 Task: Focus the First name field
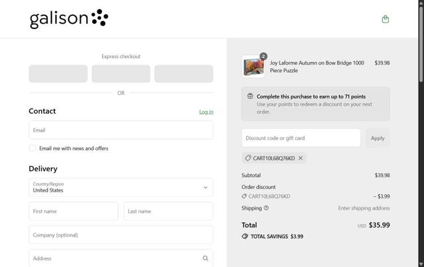click(x=74, y=211)
